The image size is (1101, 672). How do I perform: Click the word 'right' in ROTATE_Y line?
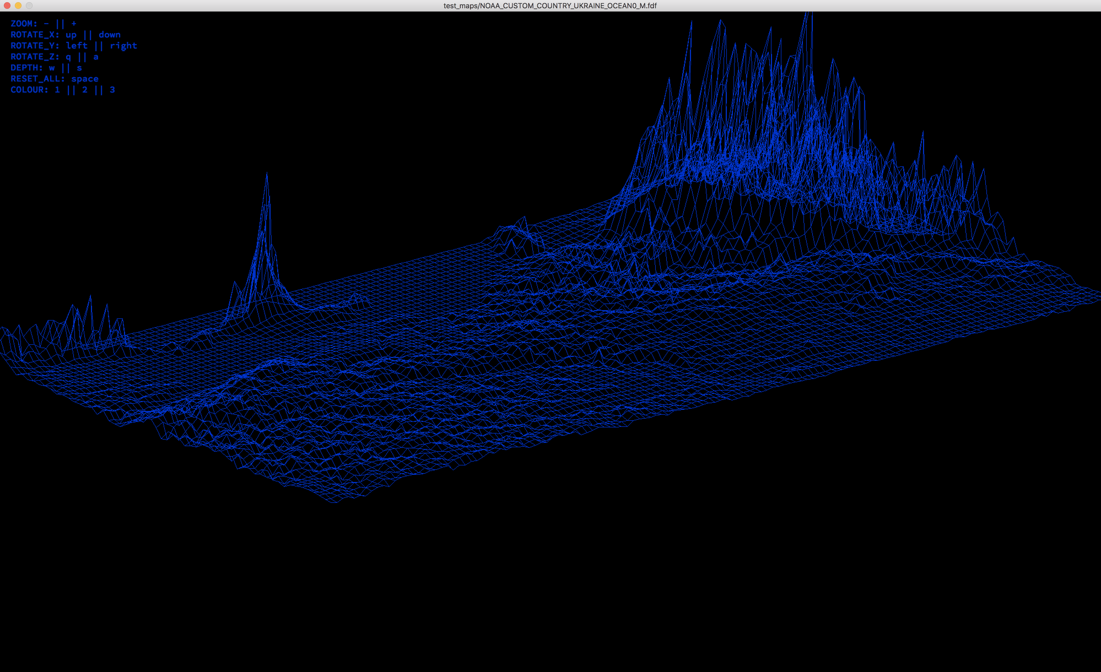[x=123, y=45]
